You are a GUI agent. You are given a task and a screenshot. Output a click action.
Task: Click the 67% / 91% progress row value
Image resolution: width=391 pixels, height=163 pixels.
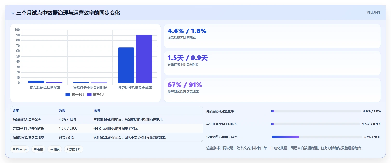click(x=372, y=137)
